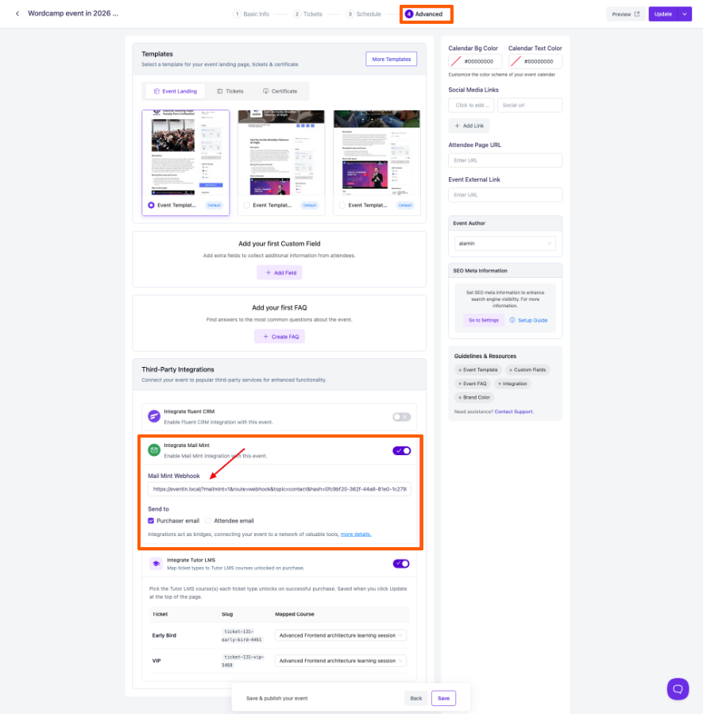Open the Event Author dropdown
Viewport: 703px width, 714px height.
coord(505,244)
